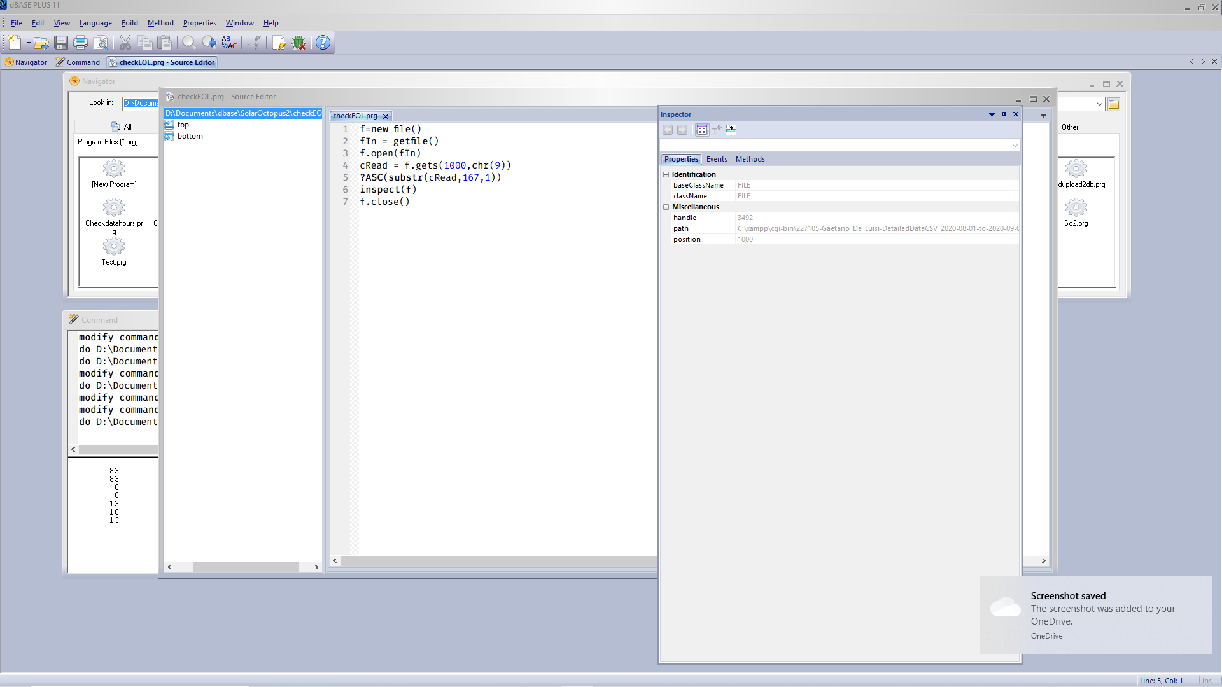Screen dimensions: 1222x687
Task: Open the Inspector object selector dropdown
Action: tap(1015, 146)
